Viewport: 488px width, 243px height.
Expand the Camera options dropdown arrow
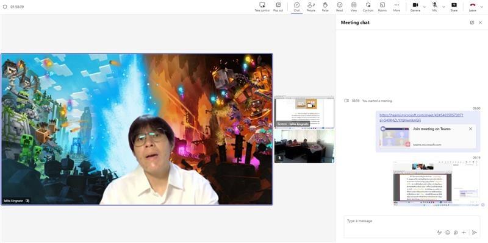pos(424,7)
